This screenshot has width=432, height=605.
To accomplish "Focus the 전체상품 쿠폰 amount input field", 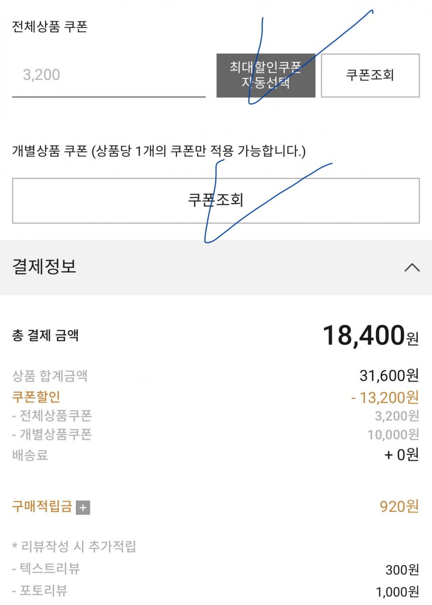I will pyautogui.click(x=108, y=75).
